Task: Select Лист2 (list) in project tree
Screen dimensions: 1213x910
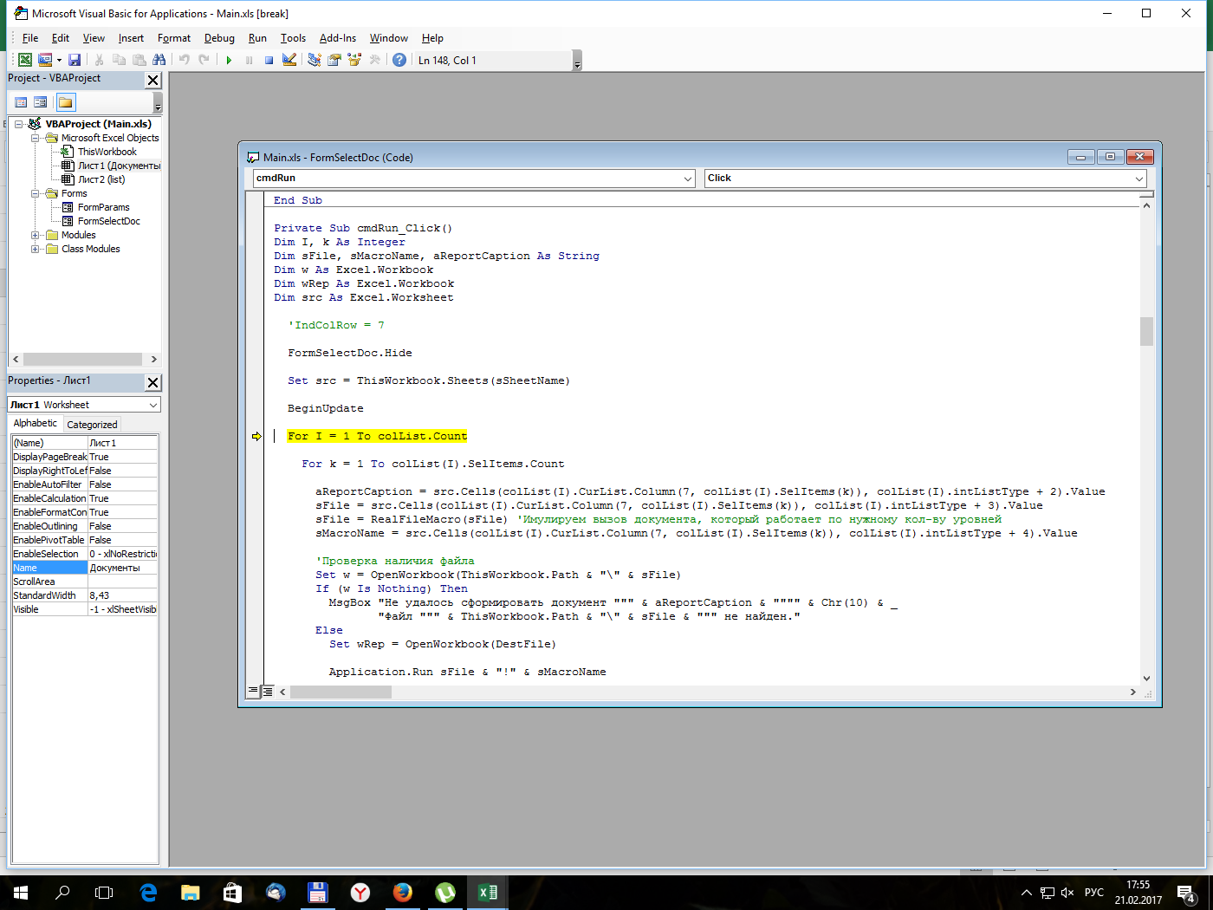Action: click(101, 179)
